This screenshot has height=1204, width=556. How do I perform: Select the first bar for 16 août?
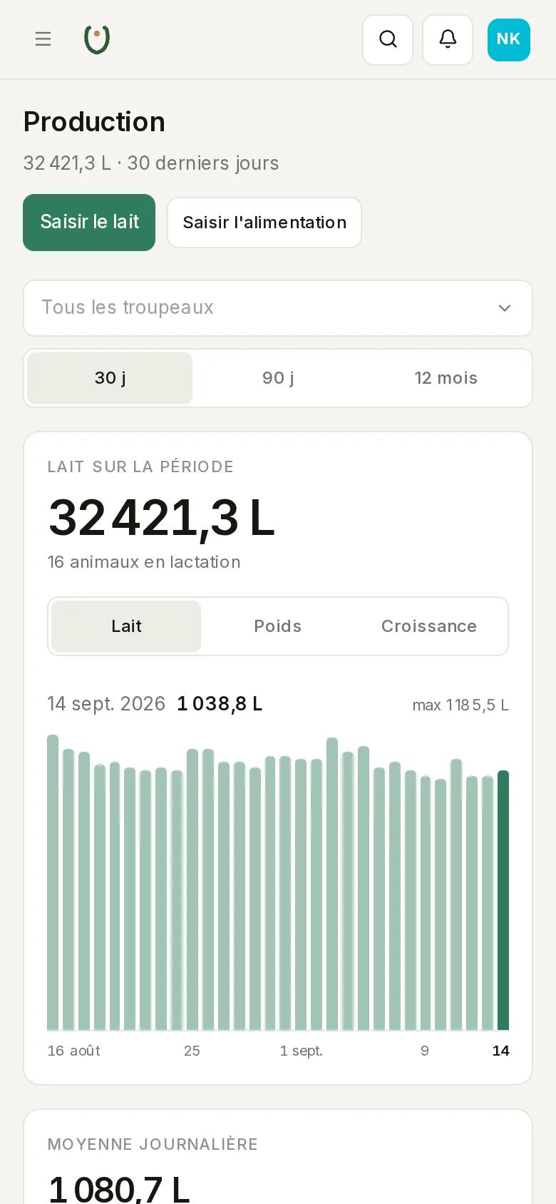pos(53,882)
